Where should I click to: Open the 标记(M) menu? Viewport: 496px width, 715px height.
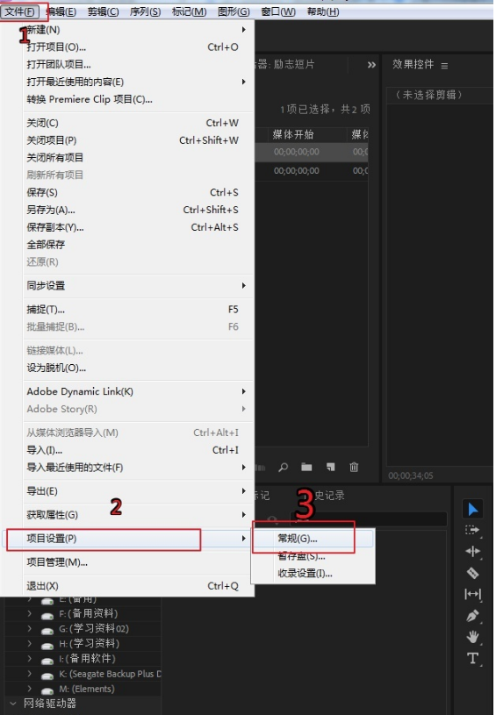point(189,11)
